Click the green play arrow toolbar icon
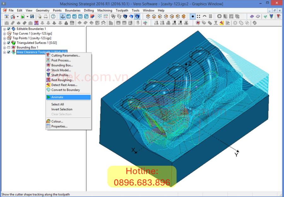The height and width of the screenshot is (197, 284). [x=23, y=16]
